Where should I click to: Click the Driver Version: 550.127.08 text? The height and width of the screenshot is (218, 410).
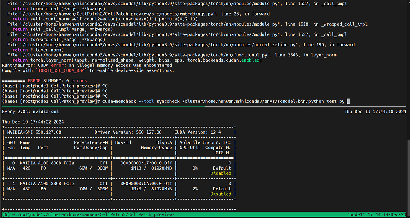click(x=128, y=132)
